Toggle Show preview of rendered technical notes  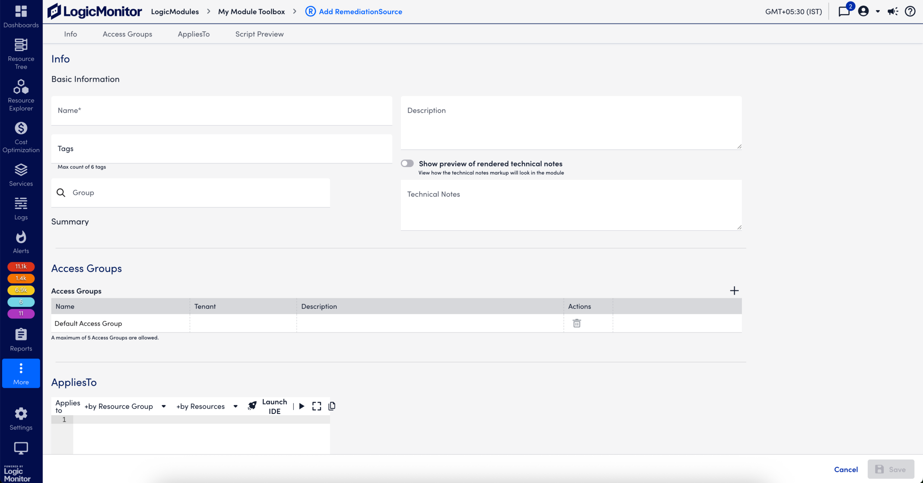click(407, 164)
